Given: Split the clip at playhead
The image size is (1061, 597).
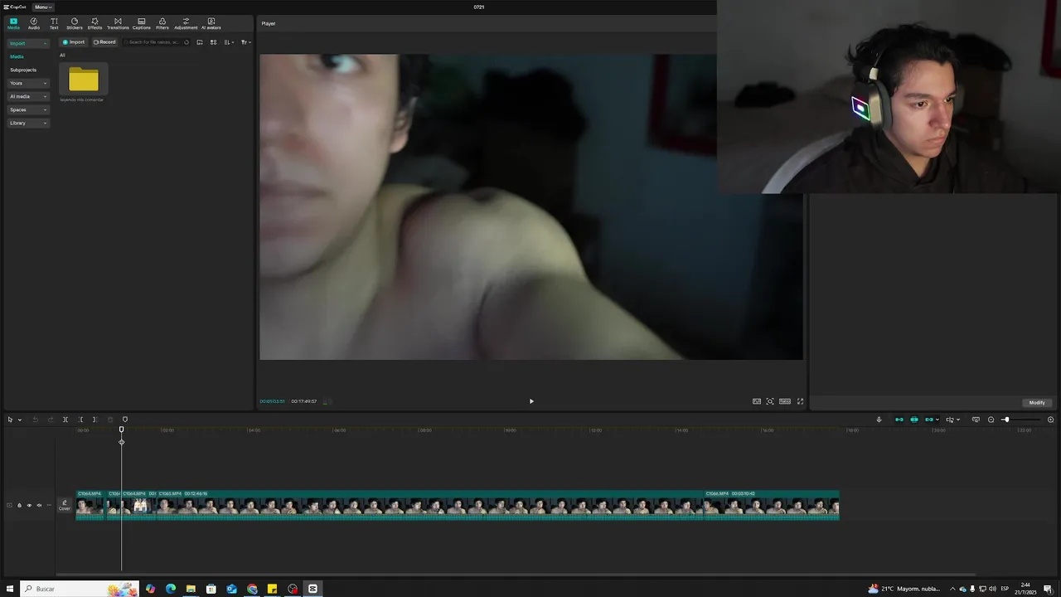Looking at the screenshot, I should pos(65,420).
